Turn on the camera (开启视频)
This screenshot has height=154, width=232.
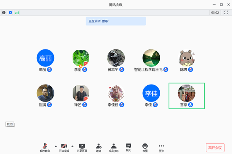[64, 148]
